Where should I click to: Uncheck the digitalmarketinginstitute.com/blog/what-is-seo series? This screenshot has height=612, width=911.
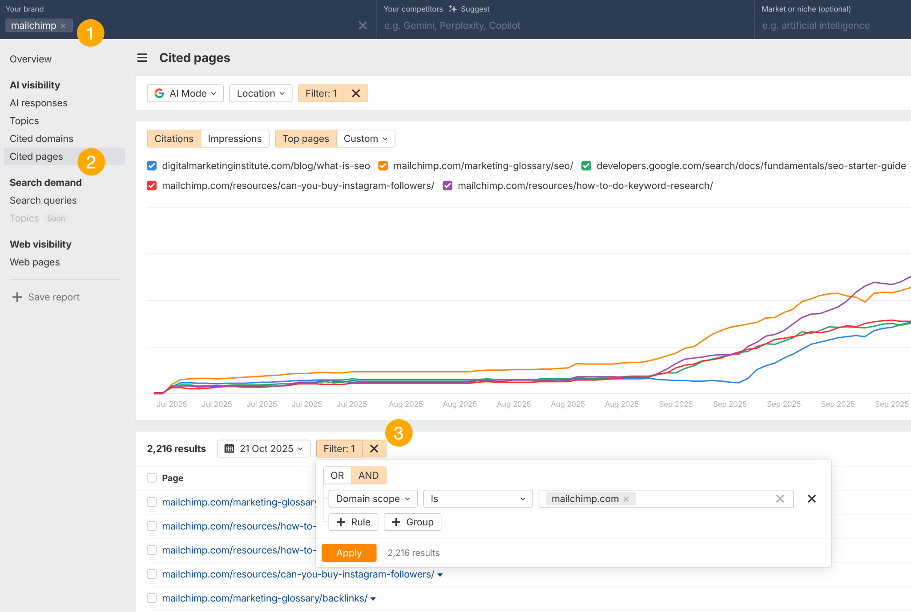click(x=152, y=165)
